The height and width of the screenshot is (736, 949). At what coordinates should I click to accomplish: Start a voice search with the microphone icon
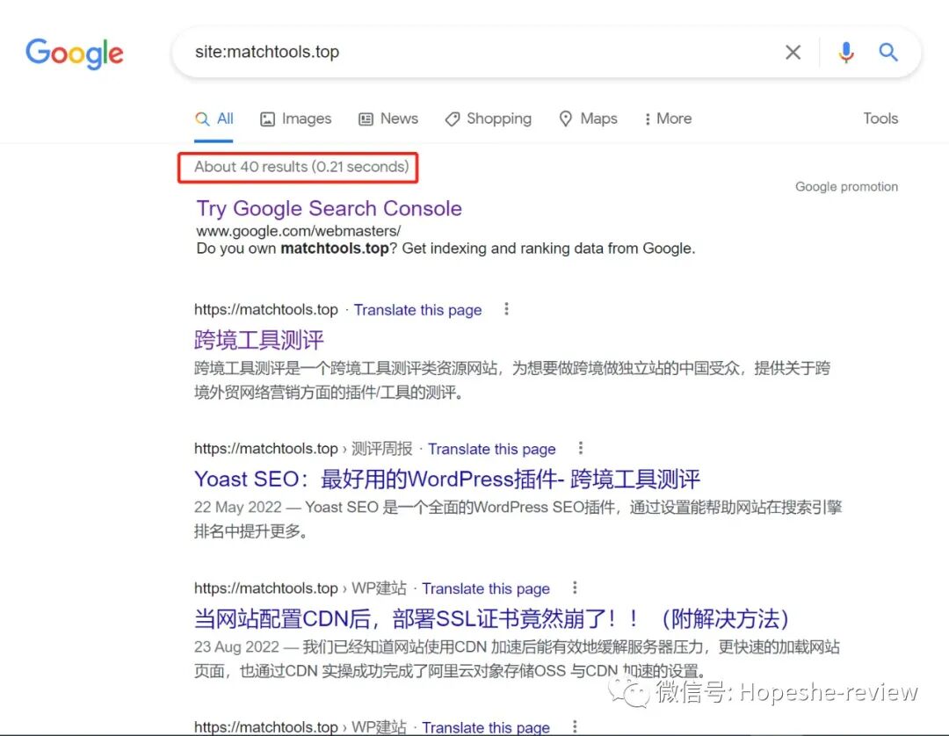pos(845,52)
